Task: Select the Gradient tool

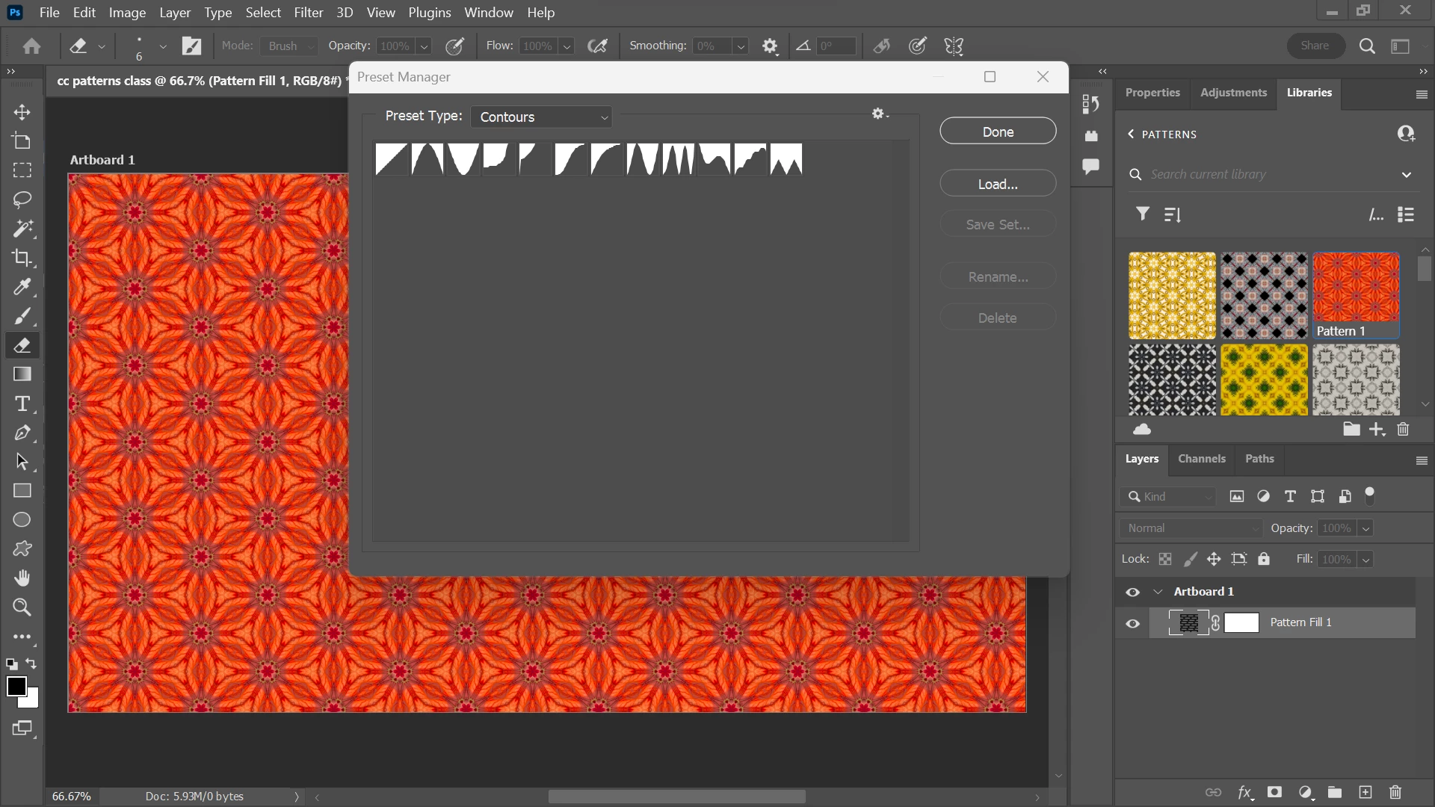Action: point(22,374)
